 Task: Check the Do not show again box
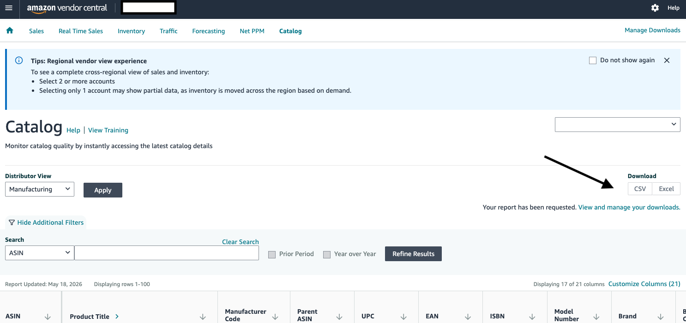[x=593, y=60]
